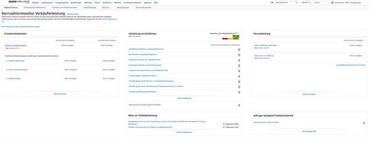Click the green segment of rating bar
Image resolution: width=370 pixels, height=144 pixels.
236,39
